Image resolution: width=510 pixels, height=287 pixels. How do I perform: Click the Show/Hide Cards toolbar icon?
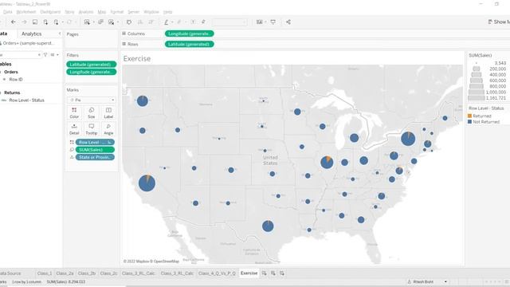coord(259,22)
